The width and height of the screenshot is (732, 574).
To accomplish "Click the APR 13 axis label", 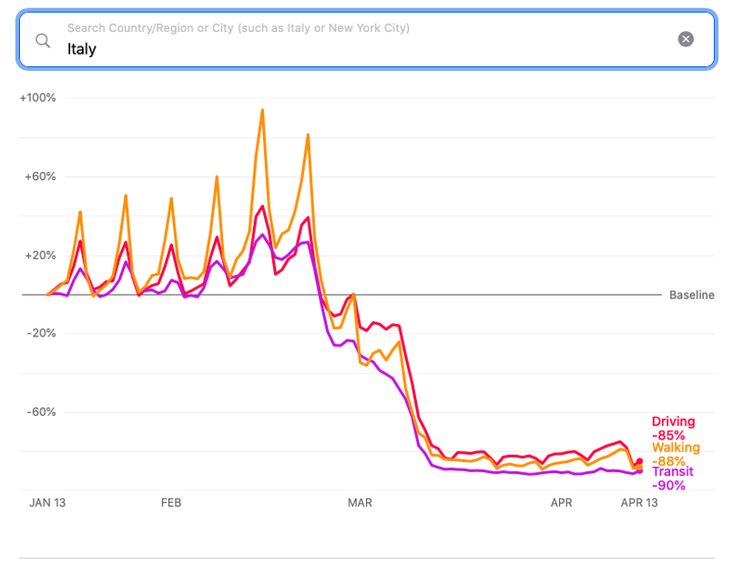I will tap(639, 503).
